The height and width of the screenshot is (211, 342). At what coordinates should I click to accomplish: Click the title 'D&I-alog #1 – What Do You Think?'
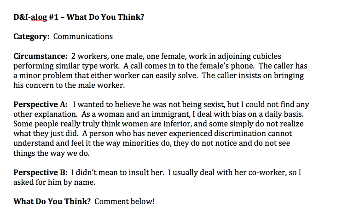tap(79, 17)
